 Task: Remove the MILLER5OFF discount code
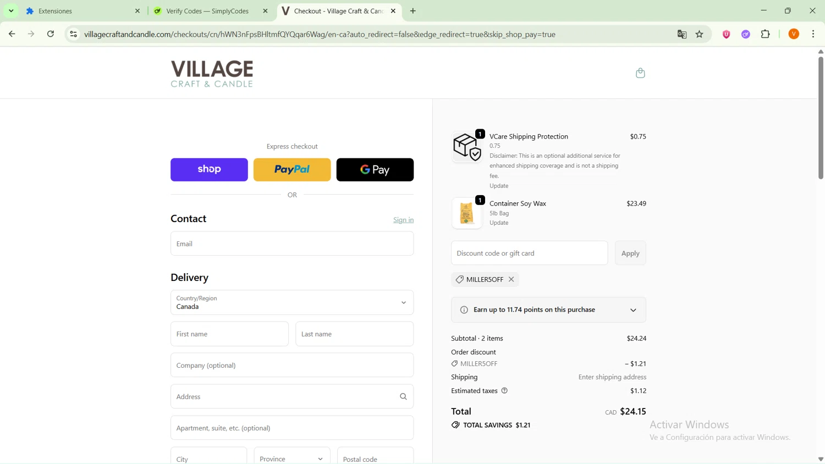(x=512, y=279)
